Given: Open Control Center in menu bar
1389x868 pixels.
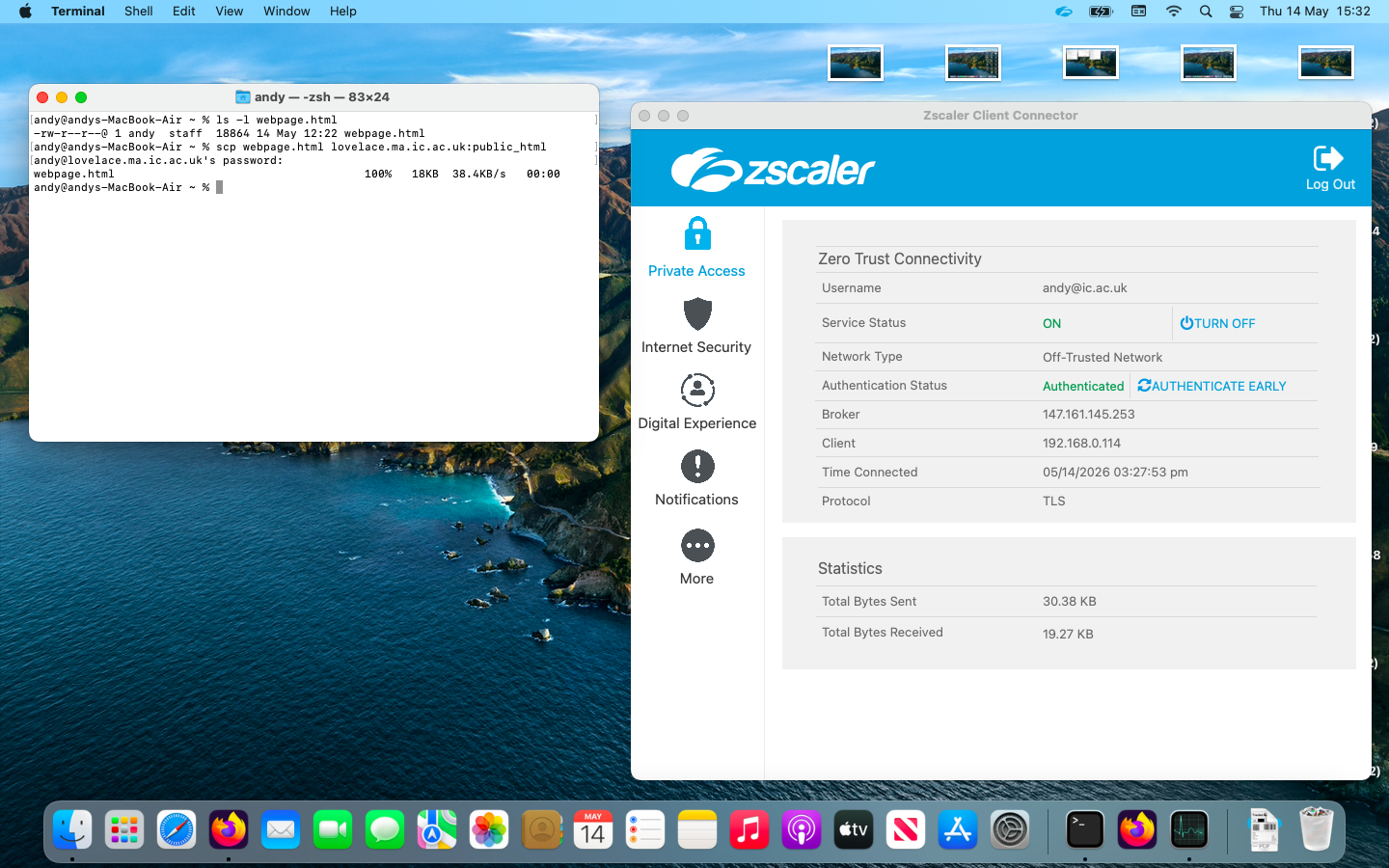Looking at the screenshot, I should pyautogui.click(x=1237, y=12).
